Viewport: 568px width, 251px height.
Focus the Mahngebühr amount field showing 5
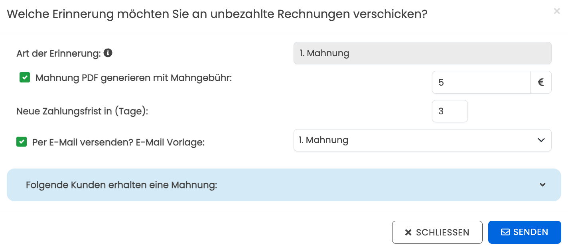click(x=481, y=82)
